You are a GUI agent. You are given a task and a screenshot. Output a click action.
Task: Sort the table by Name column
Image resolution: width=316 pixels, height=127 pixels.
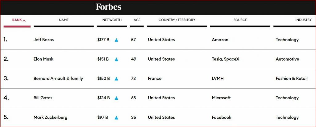coord(64,20)
